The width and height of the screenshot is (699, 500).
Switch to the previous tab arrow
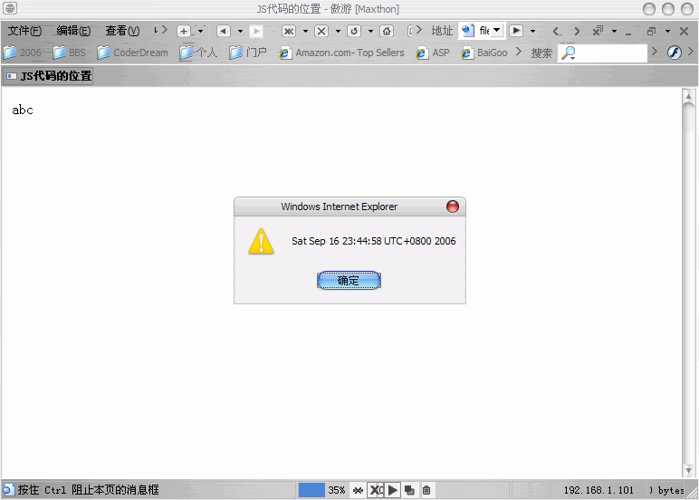(556, 31)
